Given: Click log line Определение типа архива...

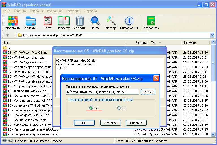Looking at the screenshot, I should pos(77,64).
